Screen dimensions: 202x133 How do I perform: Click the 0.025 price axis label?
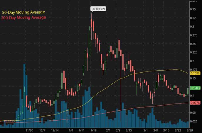[x=193, y=121]
